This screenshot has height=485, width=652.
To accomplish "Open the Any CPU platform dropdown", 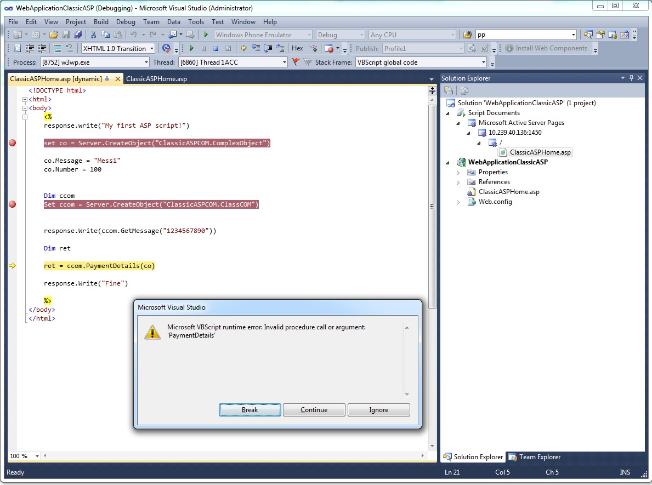I will coord(453,35).
